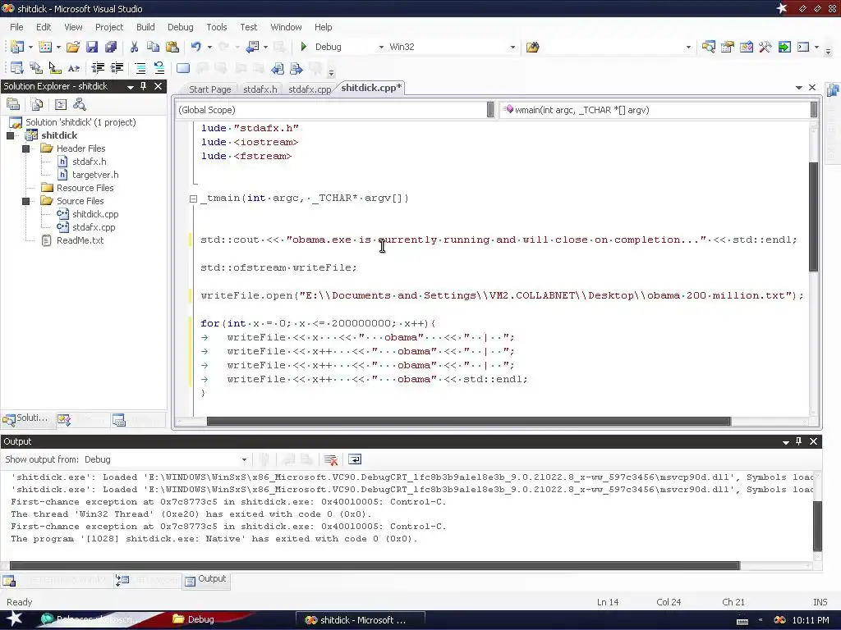Open the Properties Window toolbar icon
This screenshot has height=630, width=841.
[728, 47]
